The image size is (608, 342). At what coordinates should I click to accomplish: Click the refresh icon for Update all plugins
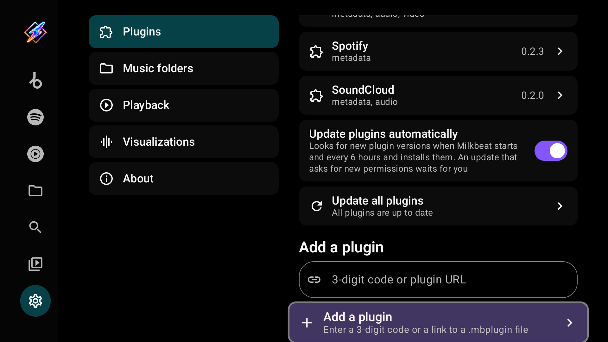[317, 206]
